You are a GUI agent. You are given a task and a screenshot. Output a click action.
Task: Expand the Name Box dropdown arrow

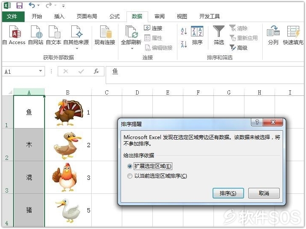(40, 71)
